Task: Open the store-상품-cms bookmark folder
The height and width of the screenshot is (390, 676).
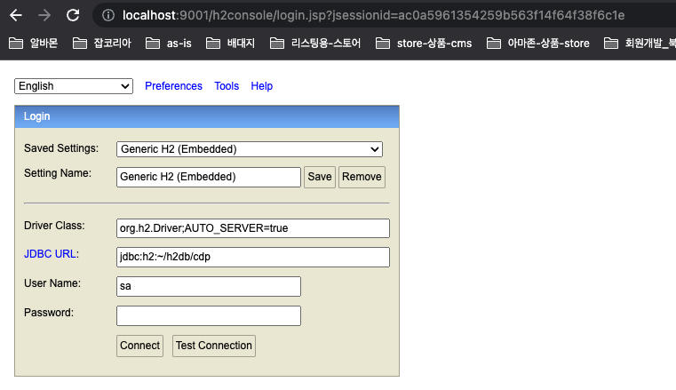Action: pyautogui.click(x=424, y=44)
